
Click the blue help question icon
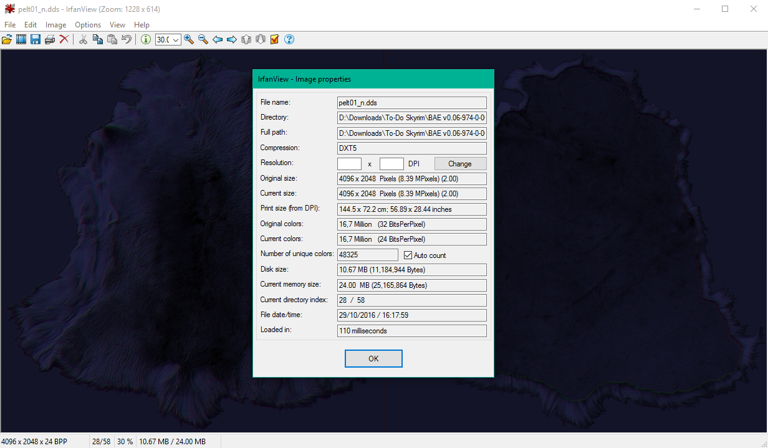pos(289,40)
